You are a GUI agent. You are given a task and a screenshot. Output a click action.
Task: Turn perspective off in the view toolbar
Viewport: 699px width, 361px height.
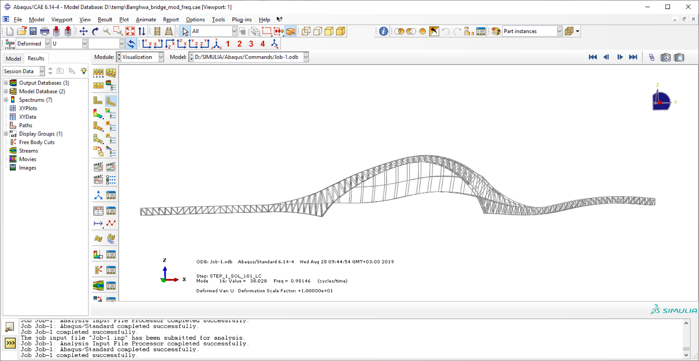pos(157,31)
